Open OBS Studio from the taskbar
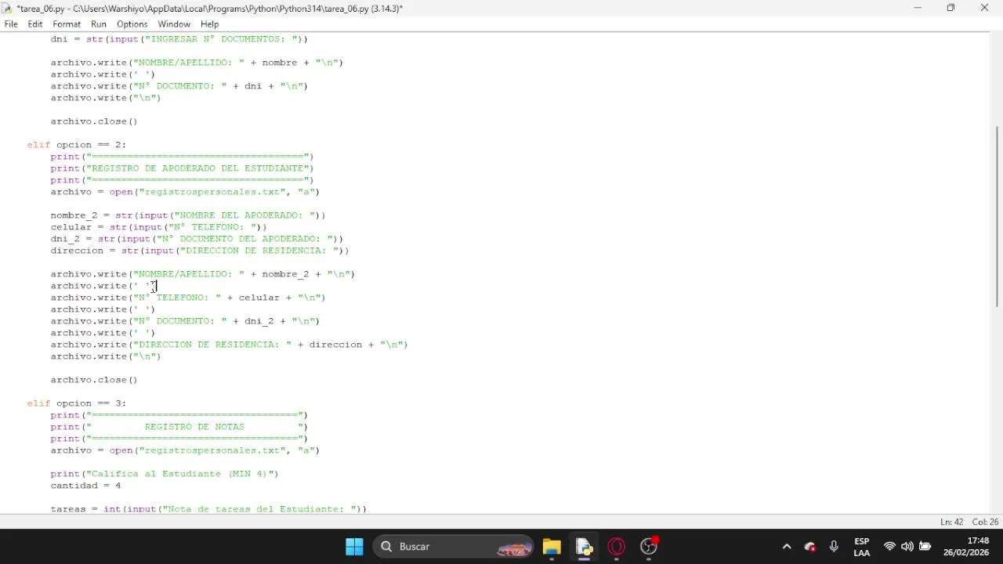This screenshot has width=1003, height=564. (650, 547)
